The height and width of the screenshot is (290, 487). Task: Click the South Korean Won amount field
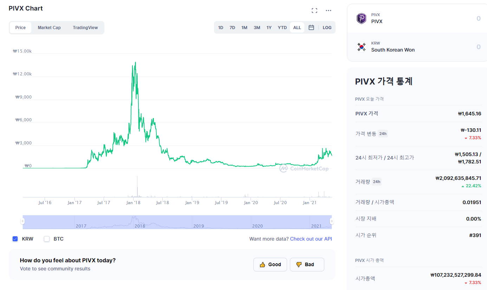point(417,47)
